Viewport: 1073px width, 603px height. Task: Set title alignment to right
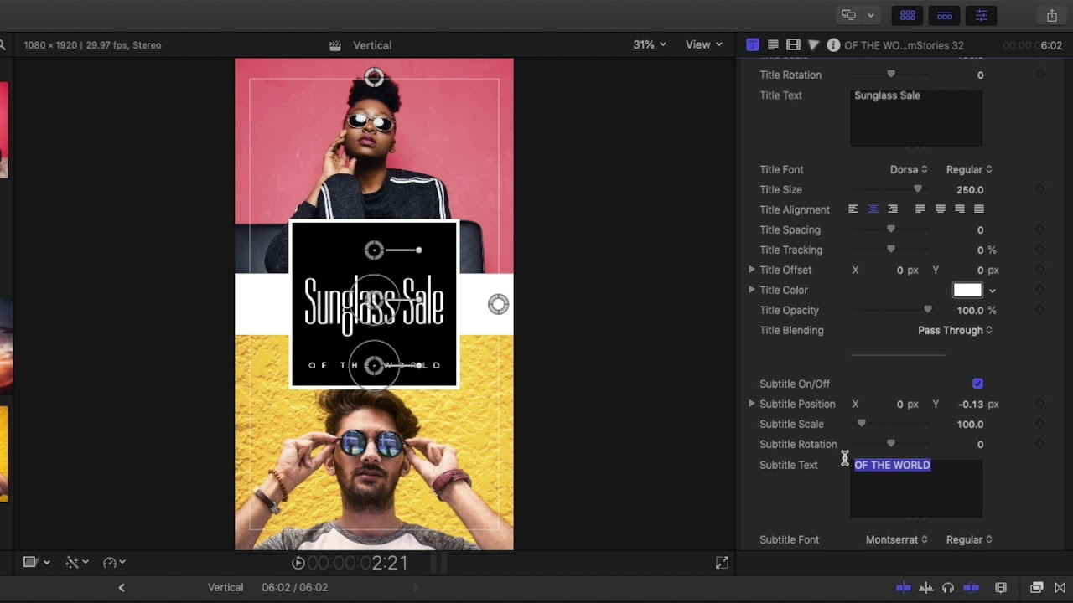coord(892,209)
